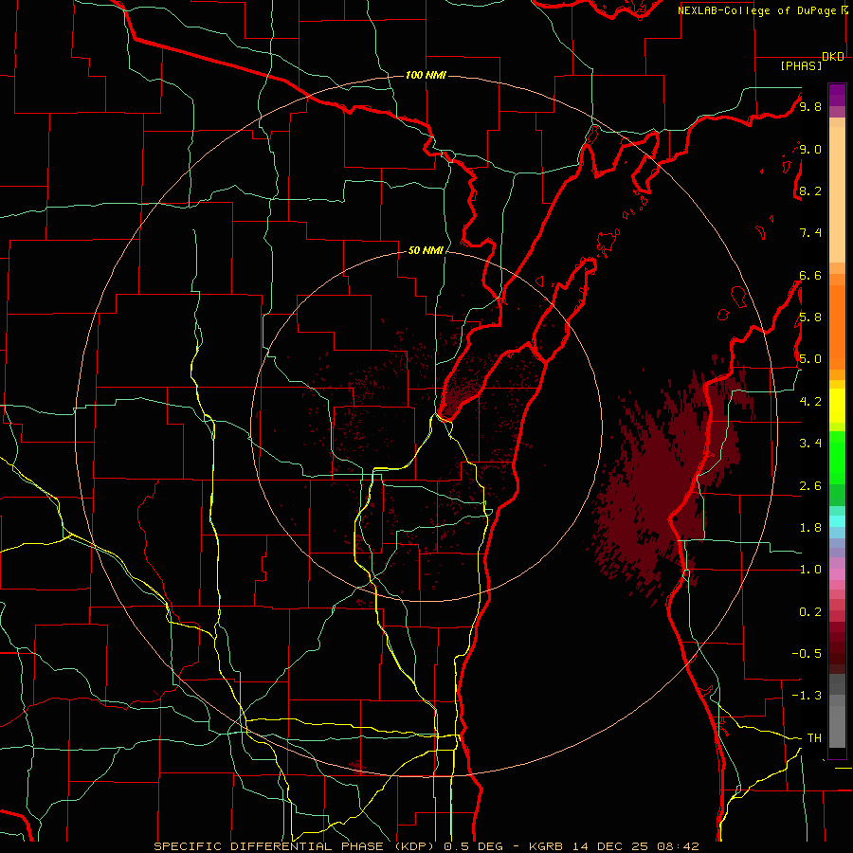Screen dimensions: 853x853
Task: Click the large dark red echo over the lake
Action: tap(661, 484)
